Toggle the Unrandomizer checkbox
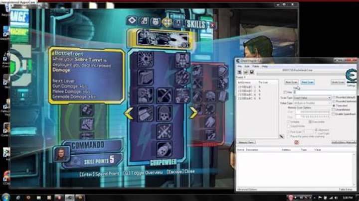The image size is (359, 201). tap(334, 110)
